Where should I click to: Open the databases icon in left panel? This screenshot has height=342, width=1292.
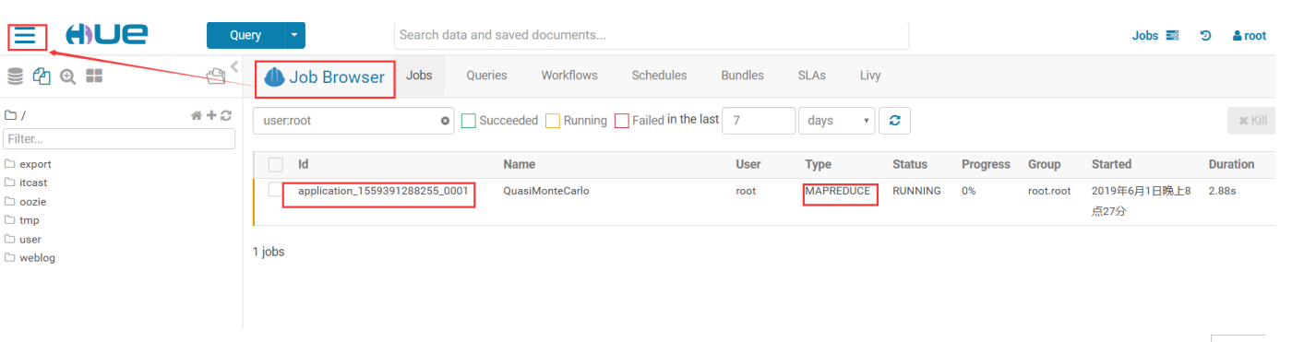[15, 77]
